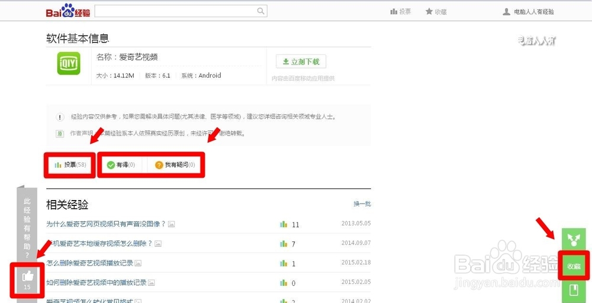The height and width of the screenshot is (303, 592).
Task: Open 收藏 in the top navigation
Action: (436, 12)
